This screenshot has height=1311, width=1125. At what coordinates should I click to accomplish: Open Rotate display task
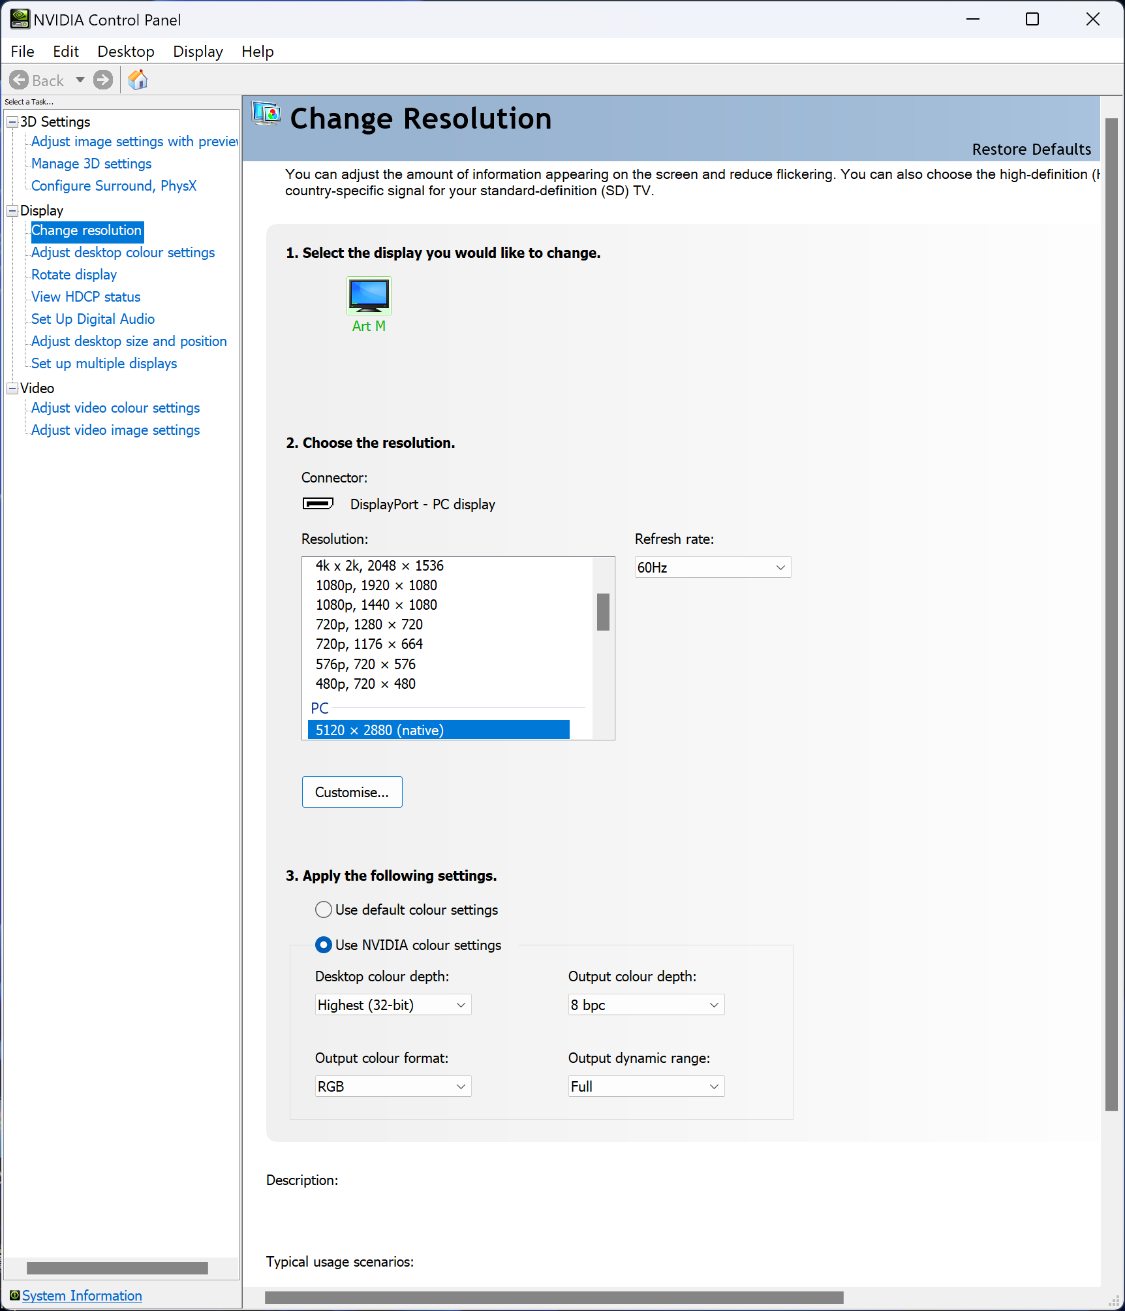[x=74, y=275]
